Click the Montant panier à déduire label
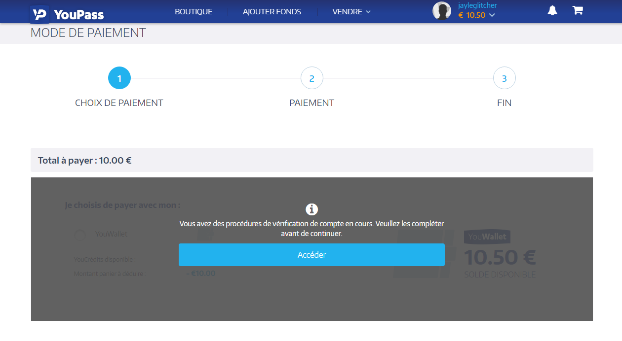The height and width of the screenshot is (341, 622). [x=110, y=273]
